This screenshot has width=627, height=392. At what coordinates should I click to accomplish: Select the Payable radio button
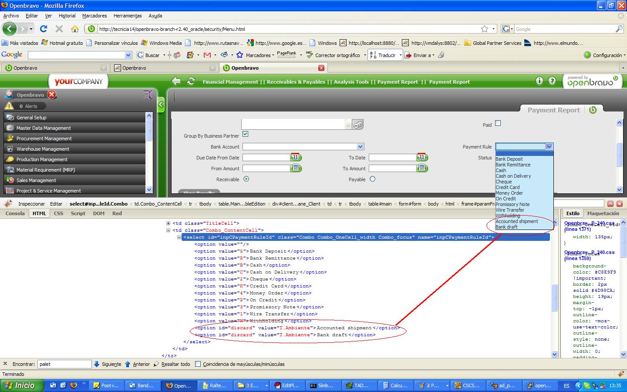(372, 179)
